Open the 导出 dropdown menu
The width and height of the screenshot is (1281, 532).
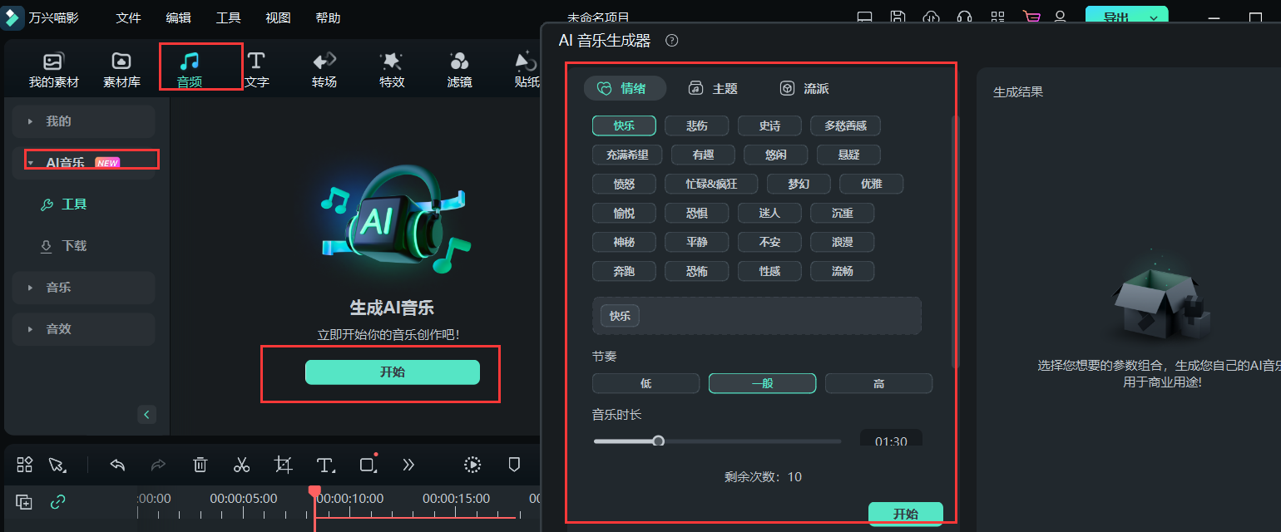point(1154,15)
